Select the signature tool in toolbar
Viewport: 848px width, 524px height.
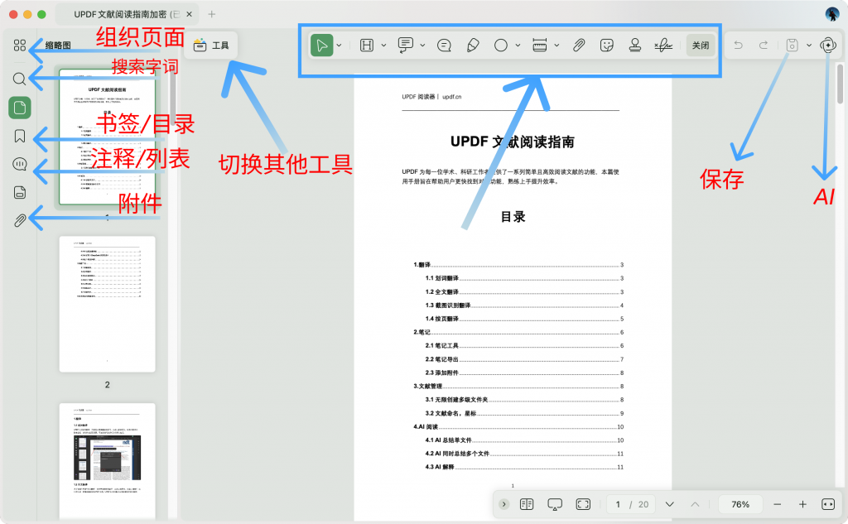[662, 46]
